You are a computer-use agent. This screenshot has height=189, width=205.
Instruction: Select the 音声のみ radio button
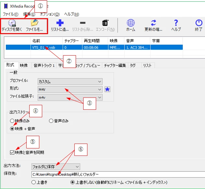[51, 121]
